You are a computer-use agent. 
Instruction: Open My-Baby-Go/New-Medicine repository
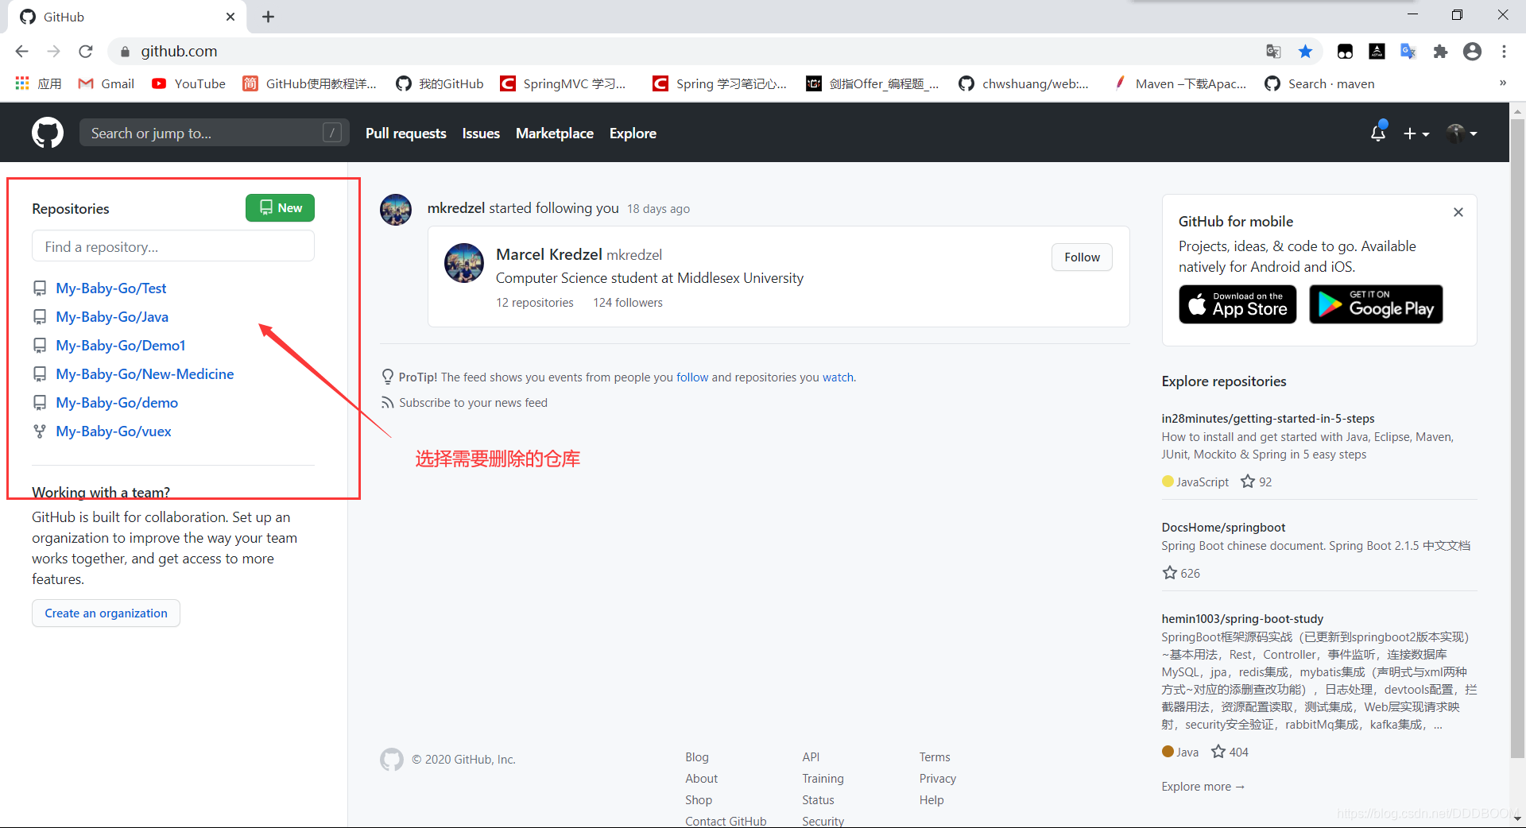(145, 374)
